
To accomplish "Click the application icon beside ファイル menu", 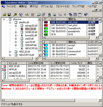I will pos(3,6).
